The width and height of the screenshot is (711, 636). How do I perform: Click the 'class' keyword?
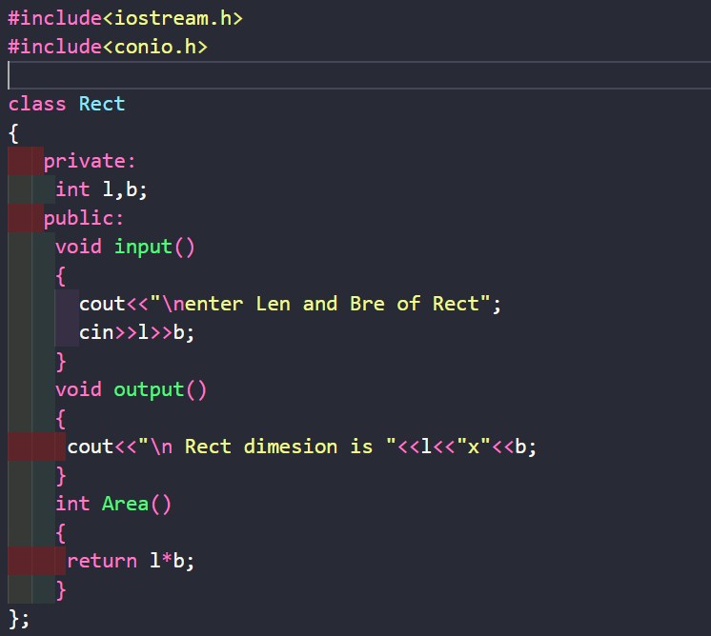(37, 104)
